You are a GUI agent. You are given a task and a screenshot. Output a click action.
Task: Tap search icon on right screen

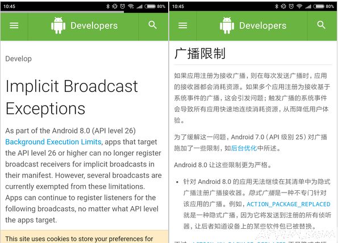(x=321, y=25)
